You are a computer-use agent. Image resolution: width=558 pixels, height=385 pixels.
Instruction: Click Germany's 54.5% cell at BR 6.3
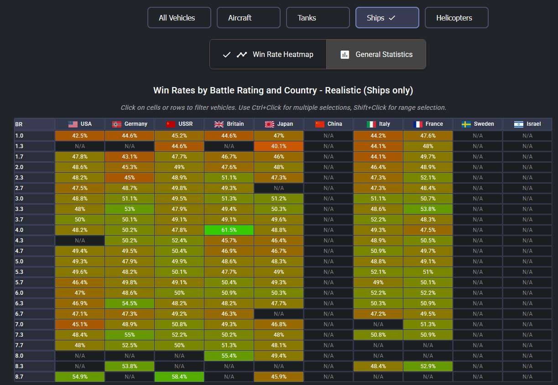pyautogui.click(x=130, y=303)
